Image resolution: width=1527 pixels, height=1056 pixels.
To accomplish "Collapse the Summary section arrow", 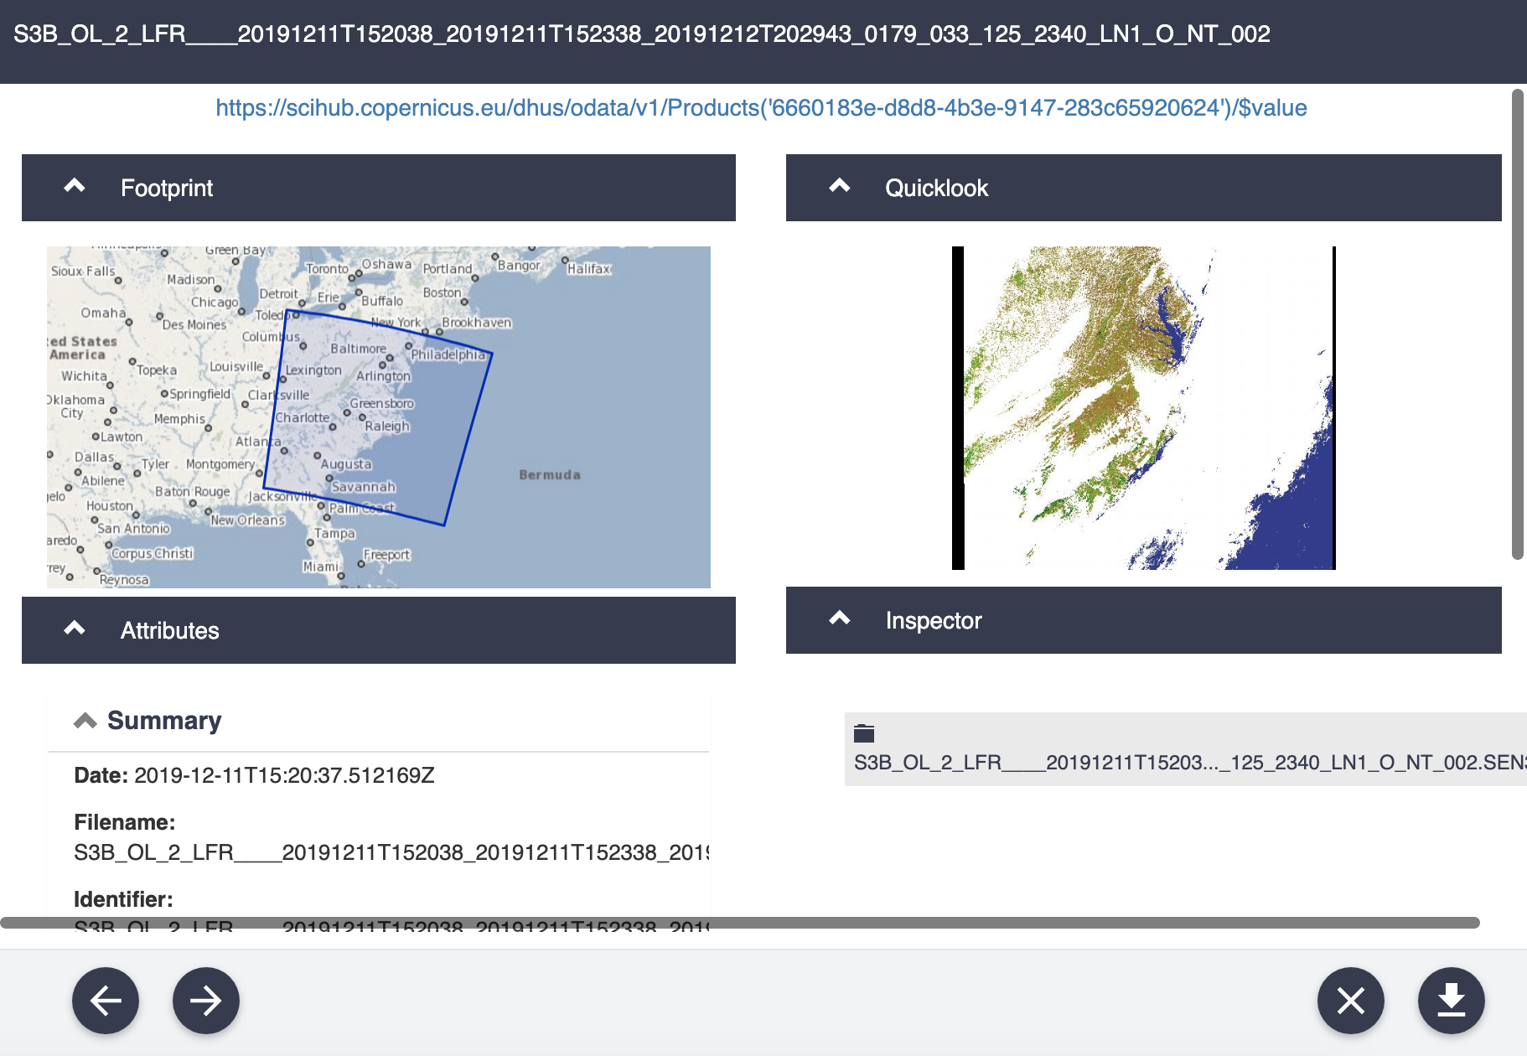I will [85, 721].
